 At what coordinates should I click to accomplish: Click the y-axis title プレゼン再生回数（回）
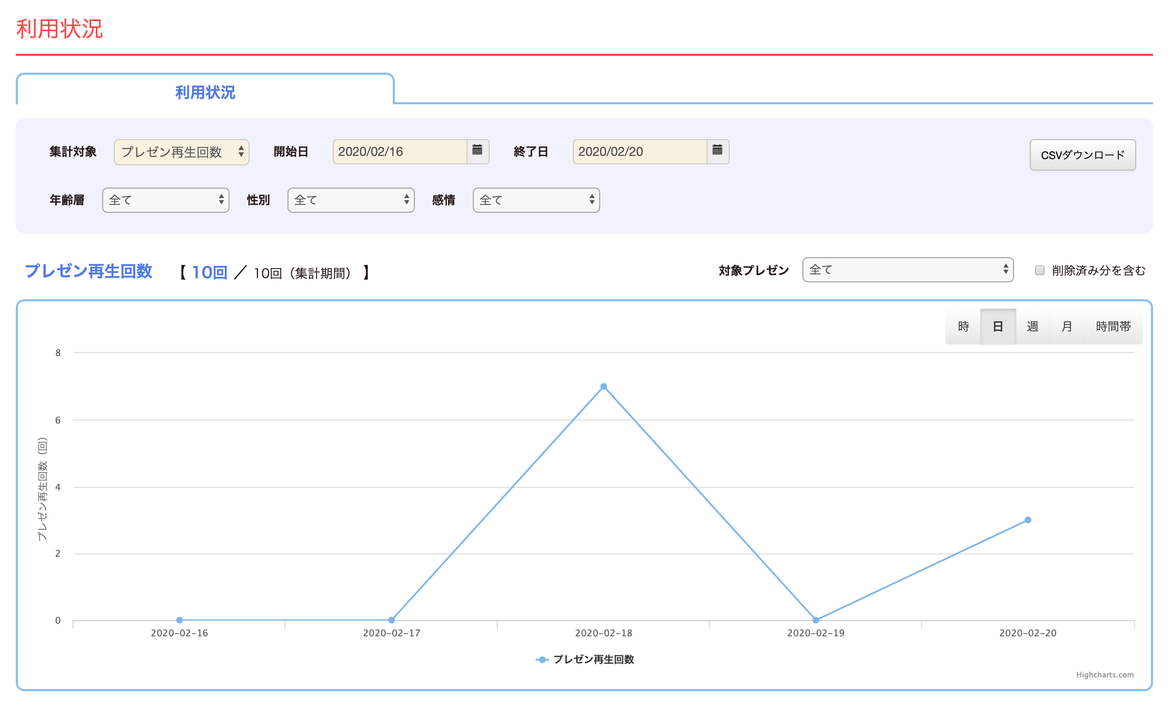pos(43,489)
